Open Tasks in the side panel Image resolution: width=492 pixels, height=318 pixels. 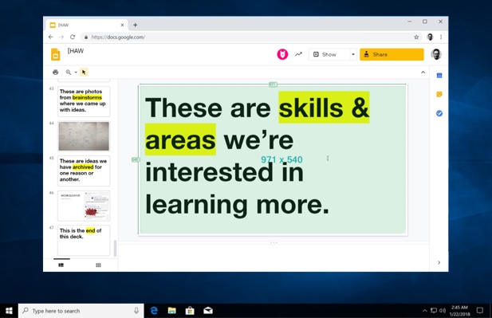pyautogui.click(x=439, y=113)
